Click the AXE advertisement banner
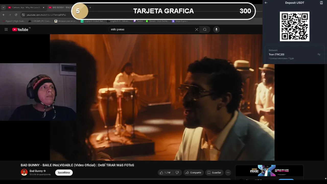This screenshot has width=327, height=184. (269, 170)
